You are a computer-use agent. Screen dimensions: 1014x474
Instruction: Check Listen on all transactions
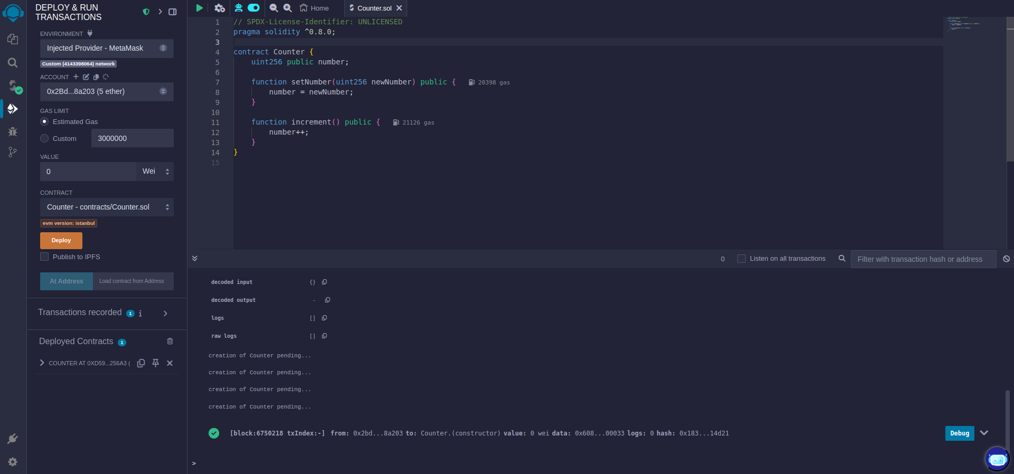(x=741, y=259)
